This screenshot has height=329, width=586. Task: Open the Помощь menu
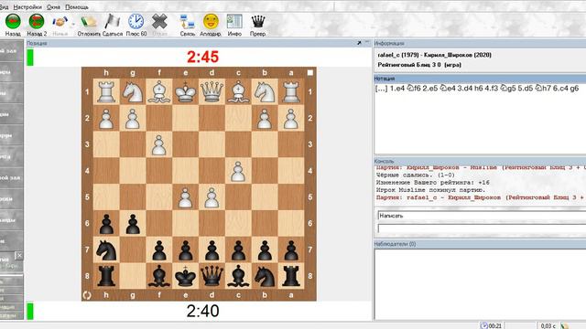(77, 7)
